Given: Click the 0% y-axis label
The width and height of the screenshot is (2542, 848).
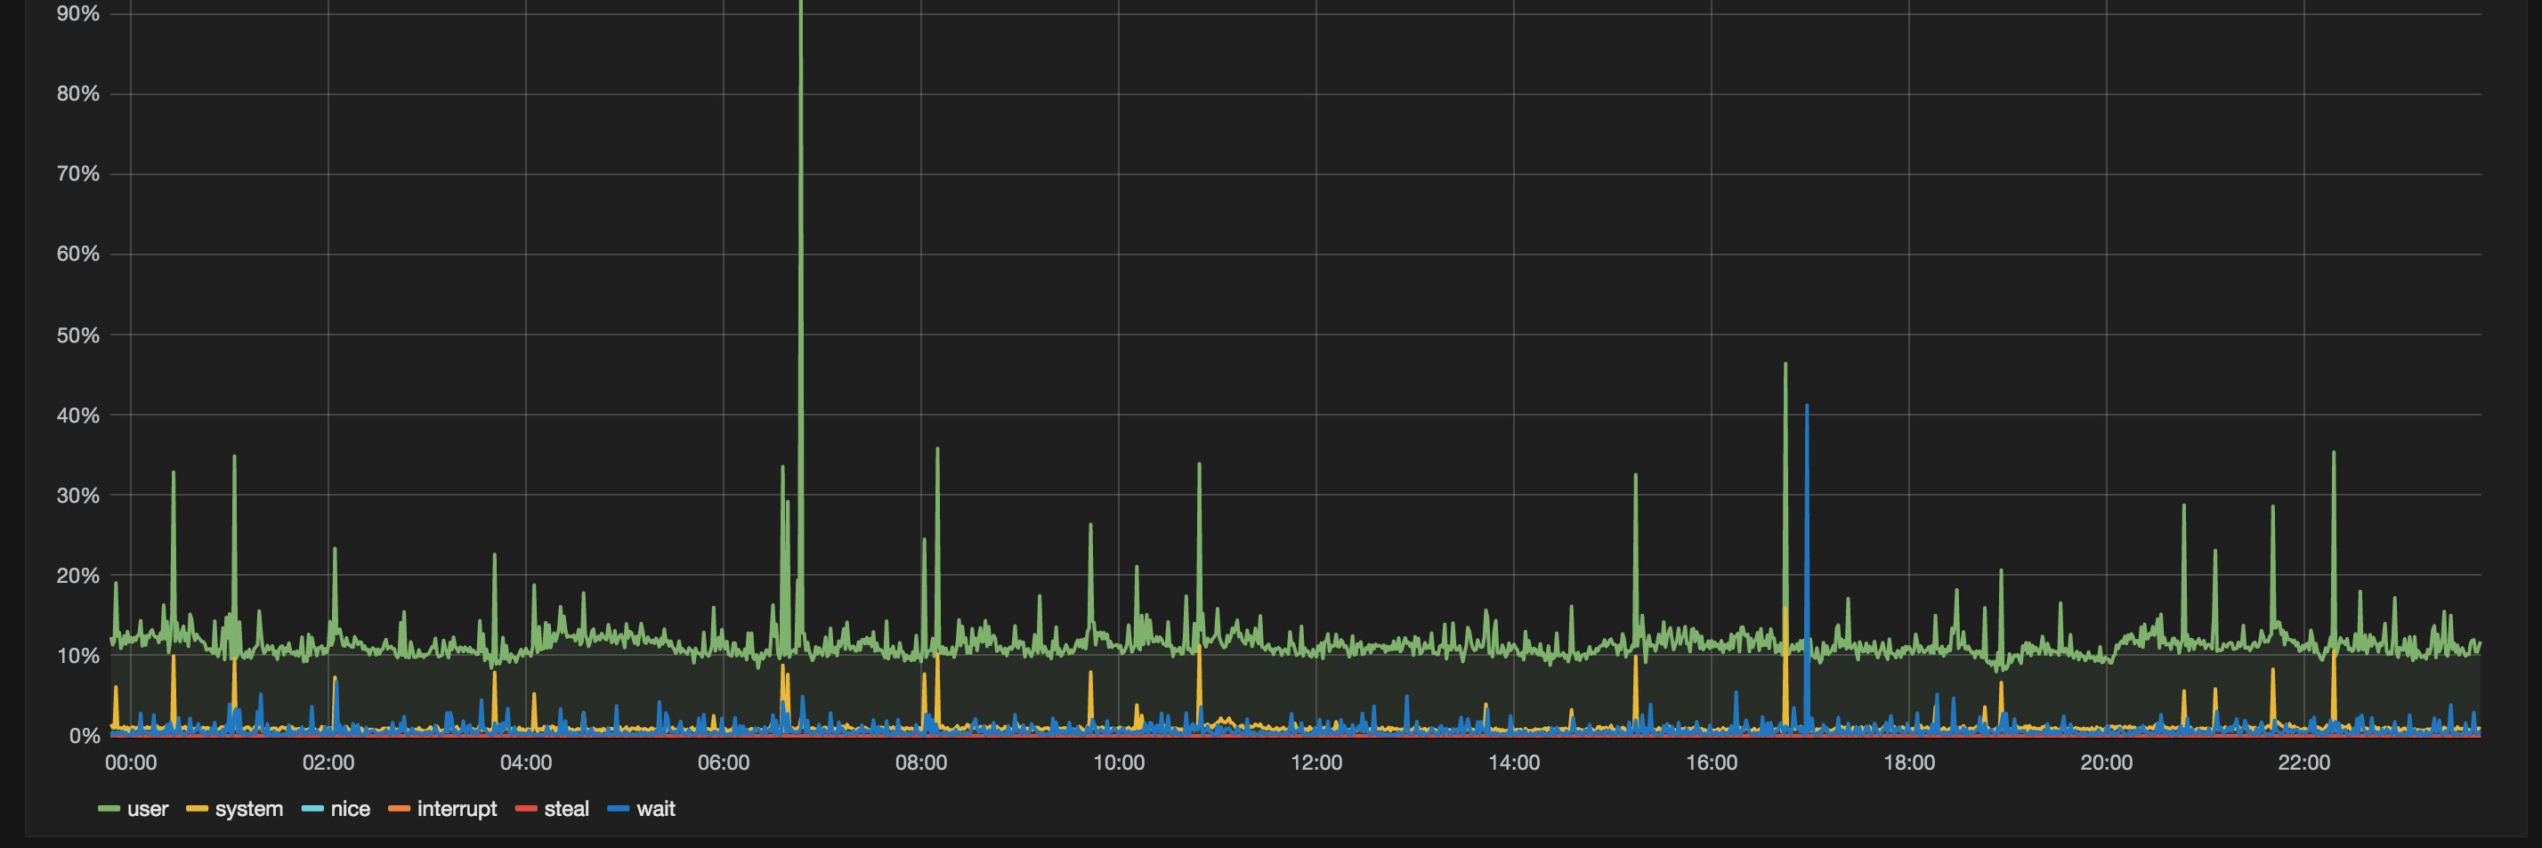Looking at the screenshot, I should point(85,737).
